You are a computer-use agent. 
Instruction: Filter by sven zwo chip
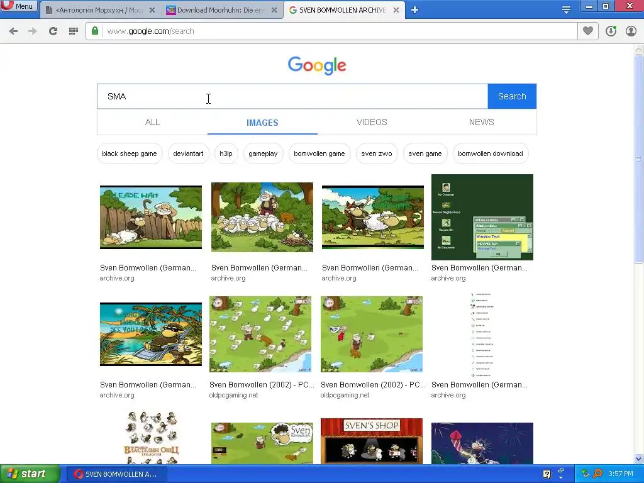[377, 153]
